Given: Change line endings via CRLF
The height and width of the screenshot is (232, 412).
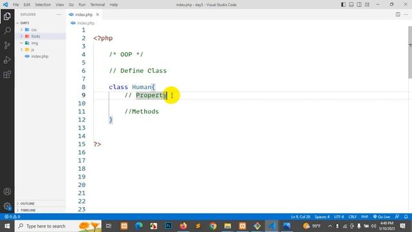Looking at the screenshot, I should tap(352, 217).
